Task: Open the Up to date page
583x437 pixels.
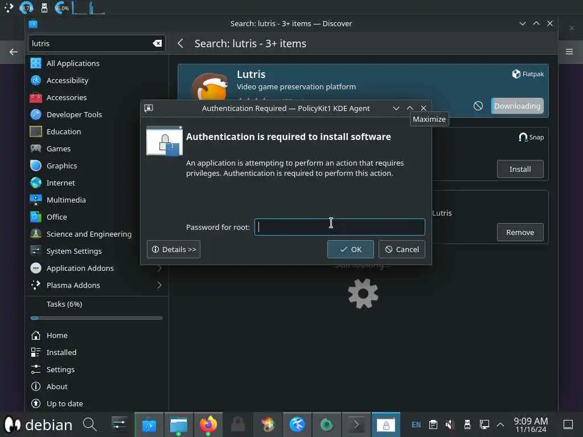Action: 97,404
